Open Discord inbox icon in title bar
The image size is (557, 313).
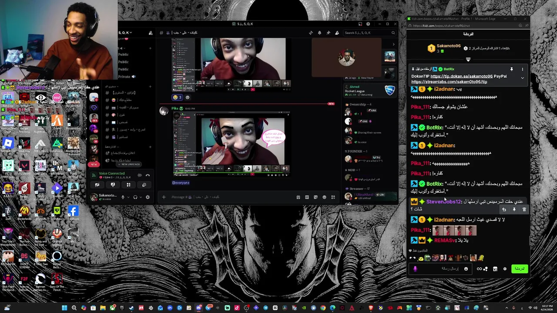click(x=360, y=24)
